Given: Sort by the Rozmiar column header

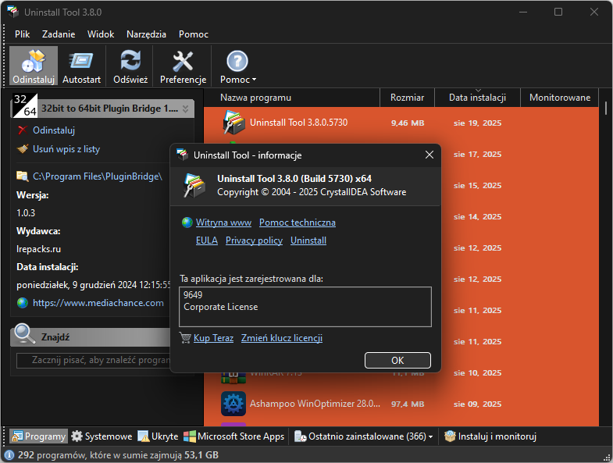Looking at the screenshot, I should tap(407, 98).
